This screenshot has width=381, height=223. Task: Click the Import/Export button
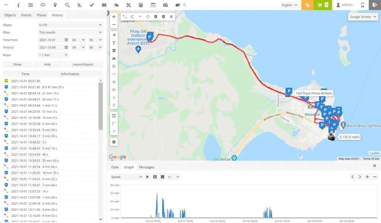pyautogui.click(x=83, y=65)
